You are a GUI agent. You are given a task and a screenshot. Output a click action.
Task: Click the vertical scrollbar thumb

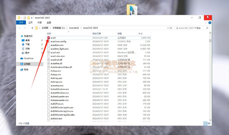point(210,40)
